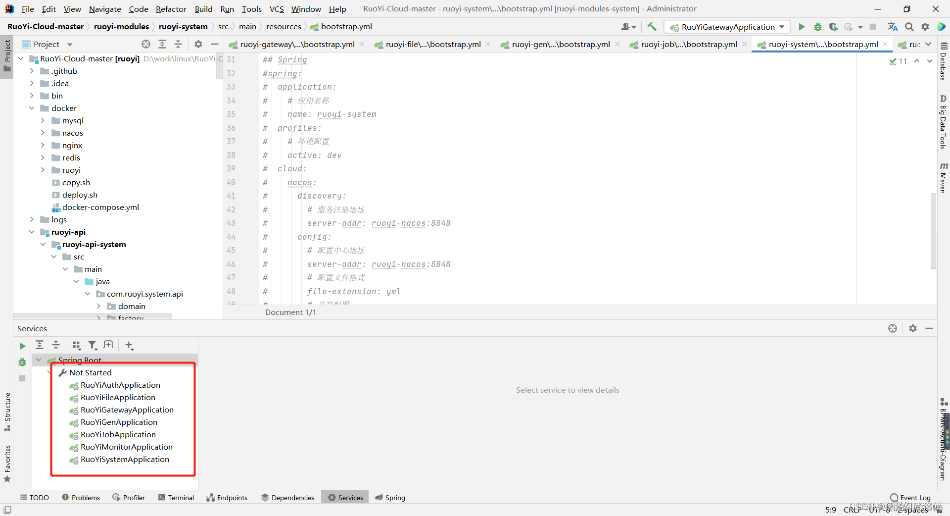Expand the logs folder
Image resolution: width=950 pixels, height=516 pixels.
point(32,219)
